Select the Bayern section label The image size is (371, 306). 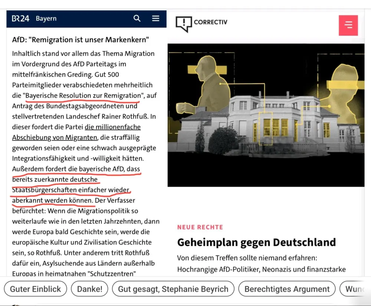click(x=46, y=19)
